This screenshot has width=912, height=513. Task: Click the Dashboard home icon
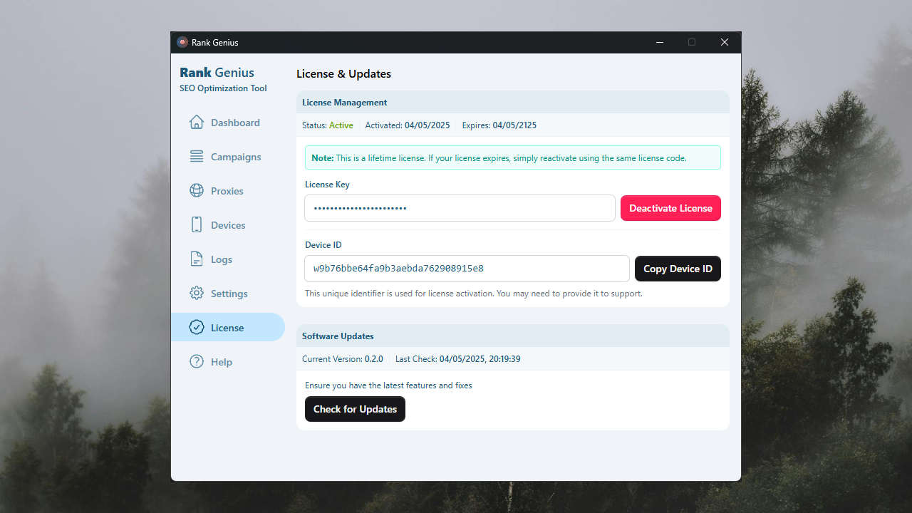click(x=197, y=123)
